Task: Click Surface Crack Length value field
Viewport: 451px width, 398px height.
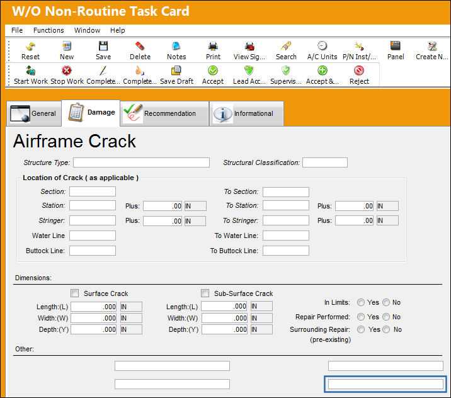Action: coord(94,307)
